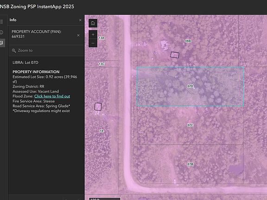Close the Info panel
267x200 pixels.
80,20
